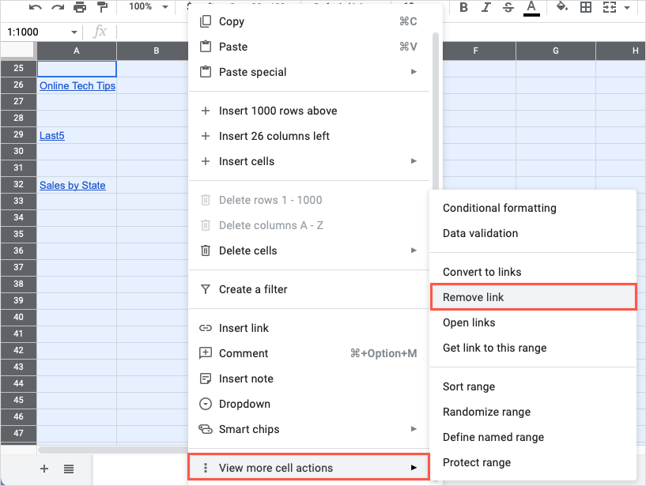Add a new sheet with the plus button
646x486 pixels.
click(43, 468)
